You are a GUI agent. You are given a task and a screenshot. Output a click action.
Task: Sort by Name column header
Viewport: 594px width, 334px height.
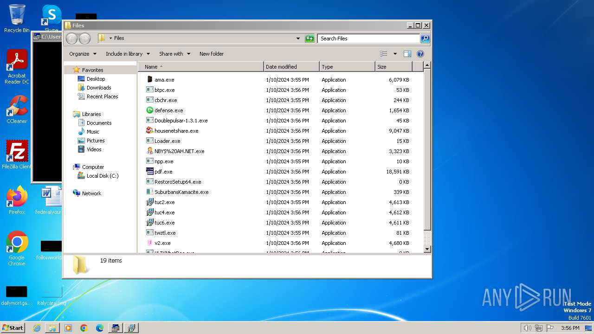(x=201, y=67)
